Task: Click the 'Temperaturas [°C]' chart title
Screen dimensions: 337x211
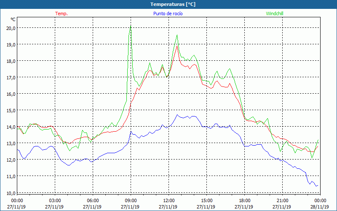Action: pyautogui.click(x=173, y=4)
